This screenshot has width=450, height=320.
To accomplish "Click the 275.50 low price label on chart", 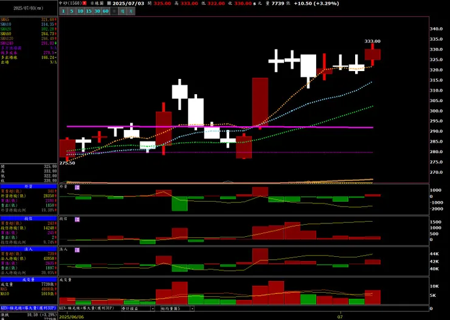I will [67, 163].
